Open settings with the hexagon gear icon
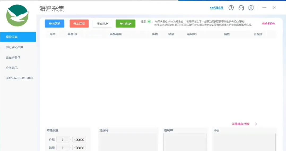286x151 pixels. (251, 8)
